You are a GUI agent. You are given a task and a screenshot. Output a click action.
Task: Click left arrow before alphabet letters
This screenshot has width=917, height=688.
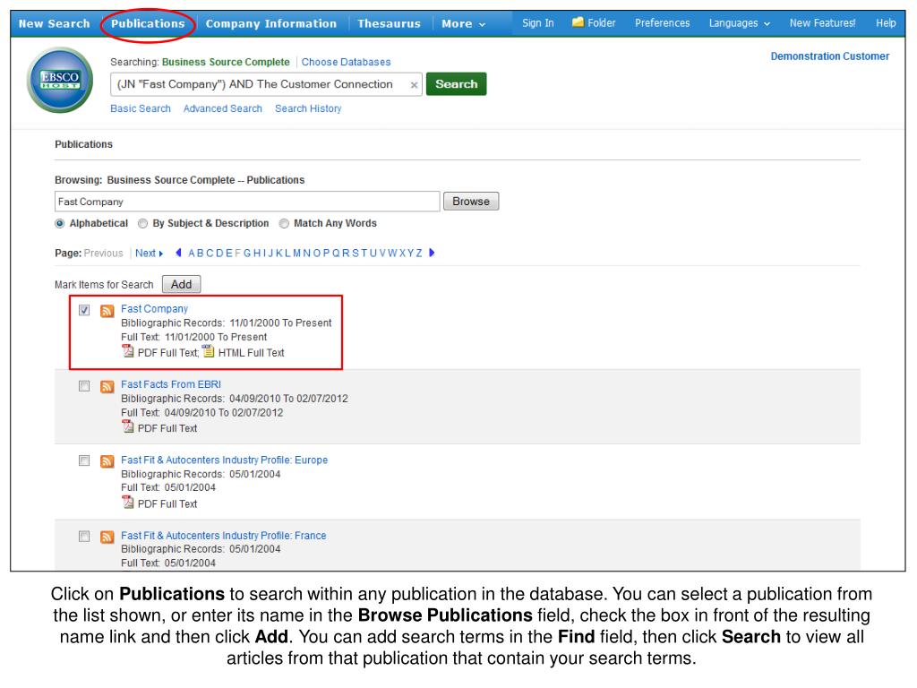pos(178,253)
